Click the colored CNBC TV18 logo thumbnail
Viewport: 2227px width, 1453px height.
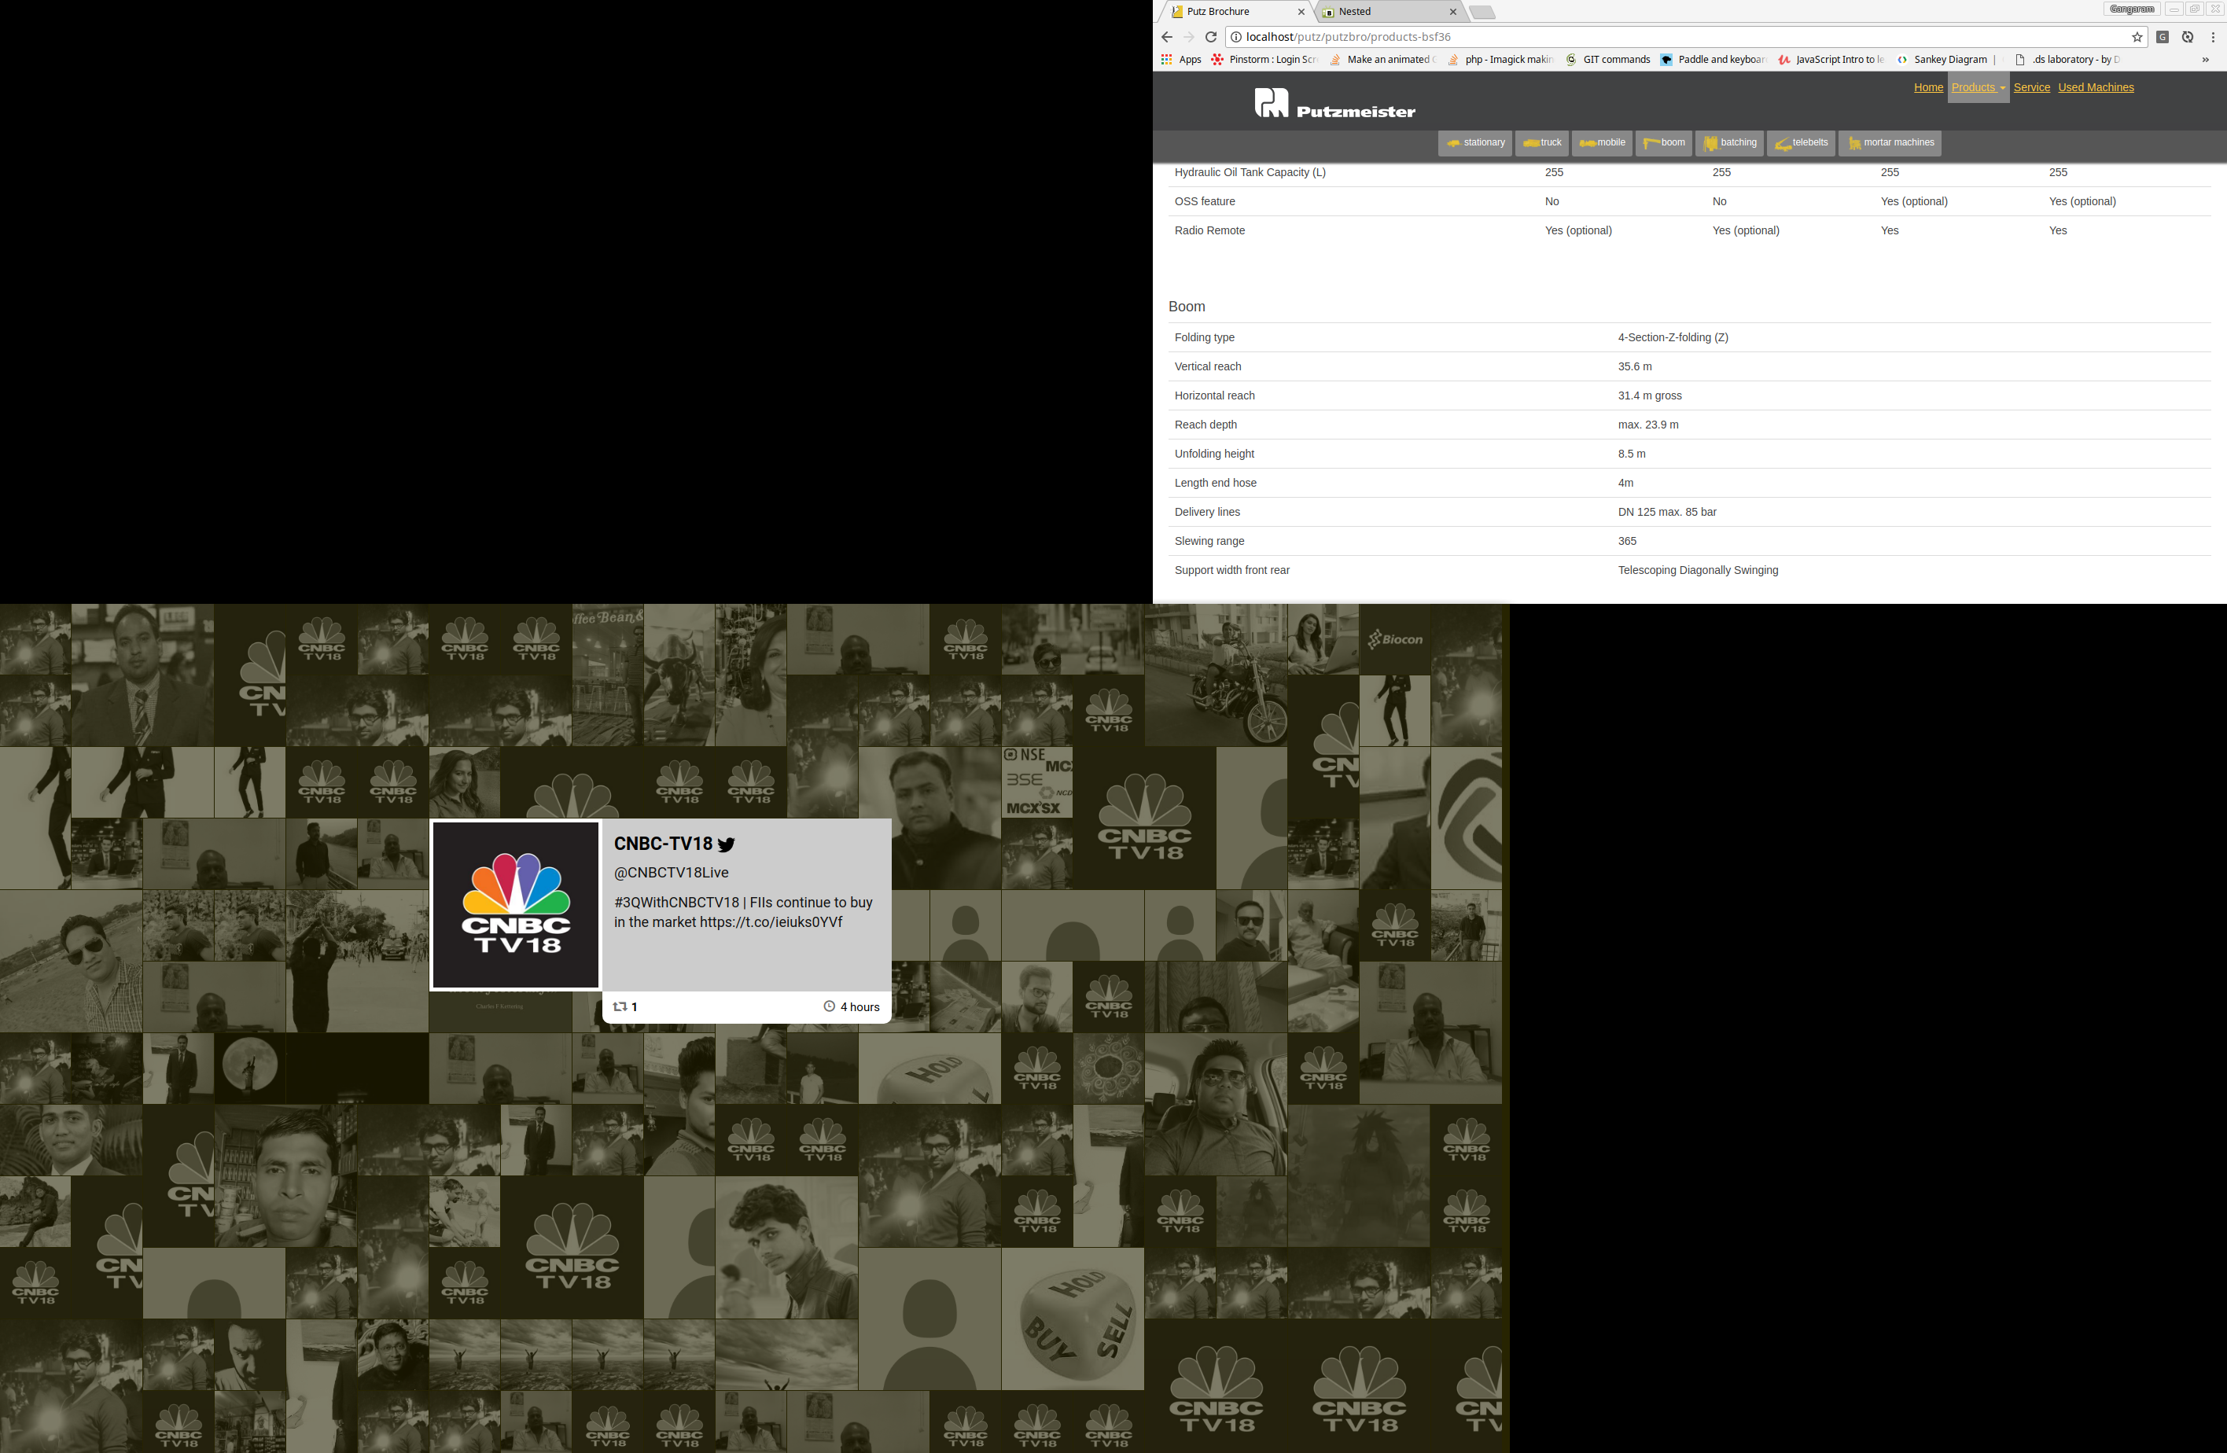516,905
